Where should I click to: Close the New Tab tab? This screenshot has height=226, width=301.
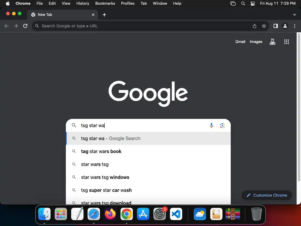tap(93, 15)
